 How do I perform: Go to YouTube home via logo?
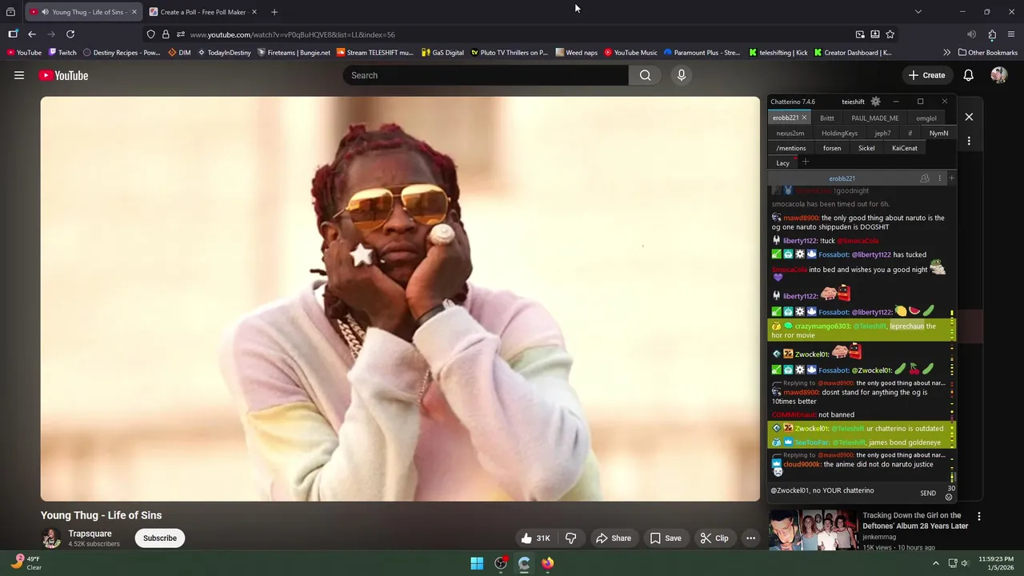63,75
